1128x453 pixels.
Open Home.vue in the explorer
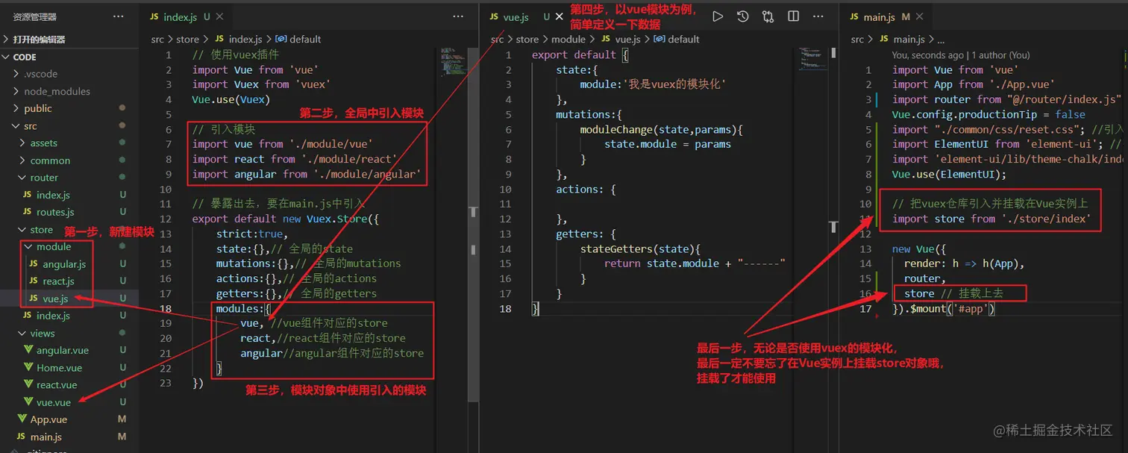click(69, 368)
